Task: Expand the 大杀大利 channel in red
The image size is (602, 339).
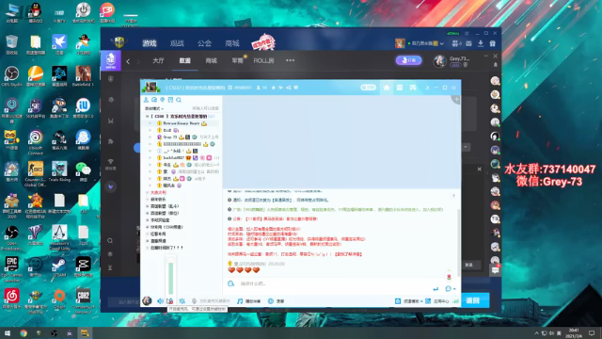Action: 148,192
